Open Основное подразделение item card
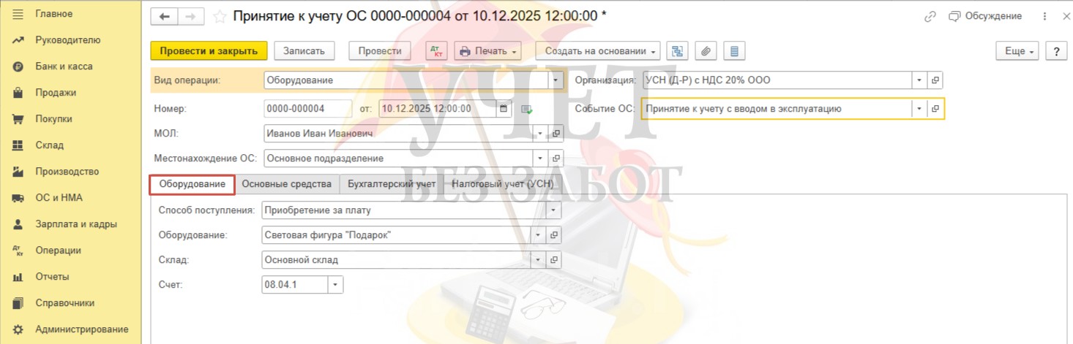The width and height of the screenshot is (1073, 344). pyautogui.click(x=556, y=158)
